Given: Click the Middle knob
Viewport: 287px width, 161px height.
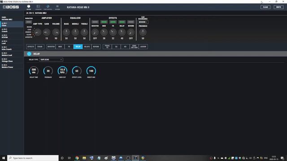Looking at the screenshot, I should tap(75, 32).
